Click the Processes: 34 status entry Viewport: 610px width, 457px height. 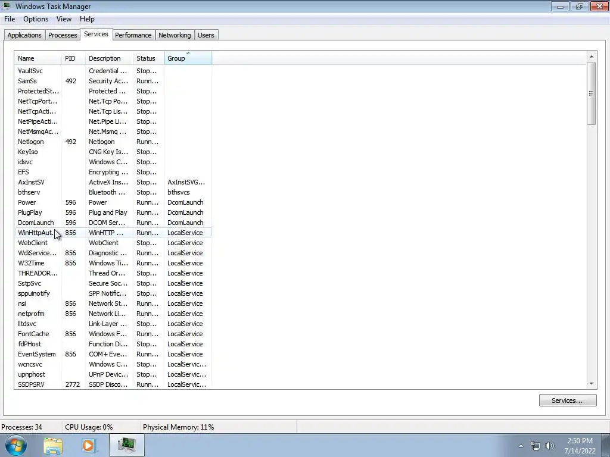[x=22, y=427]
